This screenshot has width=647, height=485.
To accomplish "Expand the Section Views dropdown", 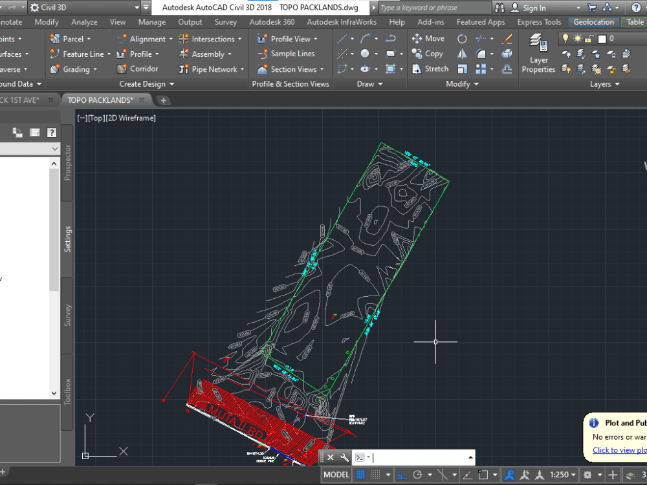I will [x=322, y=69].
